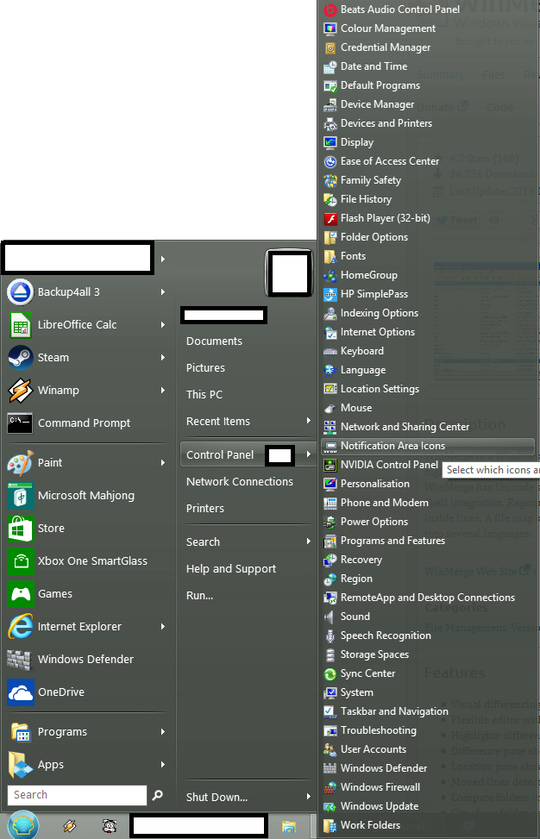This screenshot has height=839, width=540.
Task: Open Command Prompt icon
Action: point(21,423)
